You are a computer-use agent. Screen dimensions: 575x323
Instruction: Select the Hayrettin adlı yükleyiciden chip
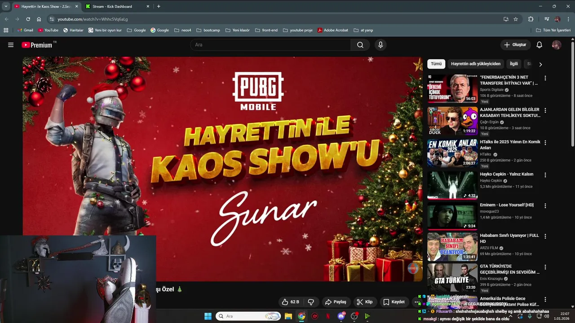click(476, 64)
